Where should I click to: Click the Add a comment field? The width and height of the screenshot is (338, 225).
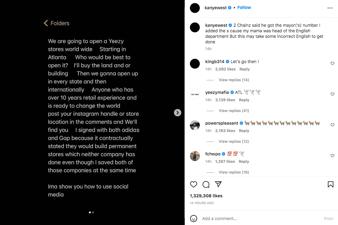[261, 219]
